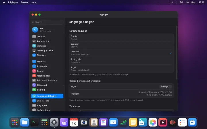The height and width of the screenshot is (129, 207).
Task: Open Appearance settings via its sidebar icon
Action: pyautogui.click(x=34, y=41)
